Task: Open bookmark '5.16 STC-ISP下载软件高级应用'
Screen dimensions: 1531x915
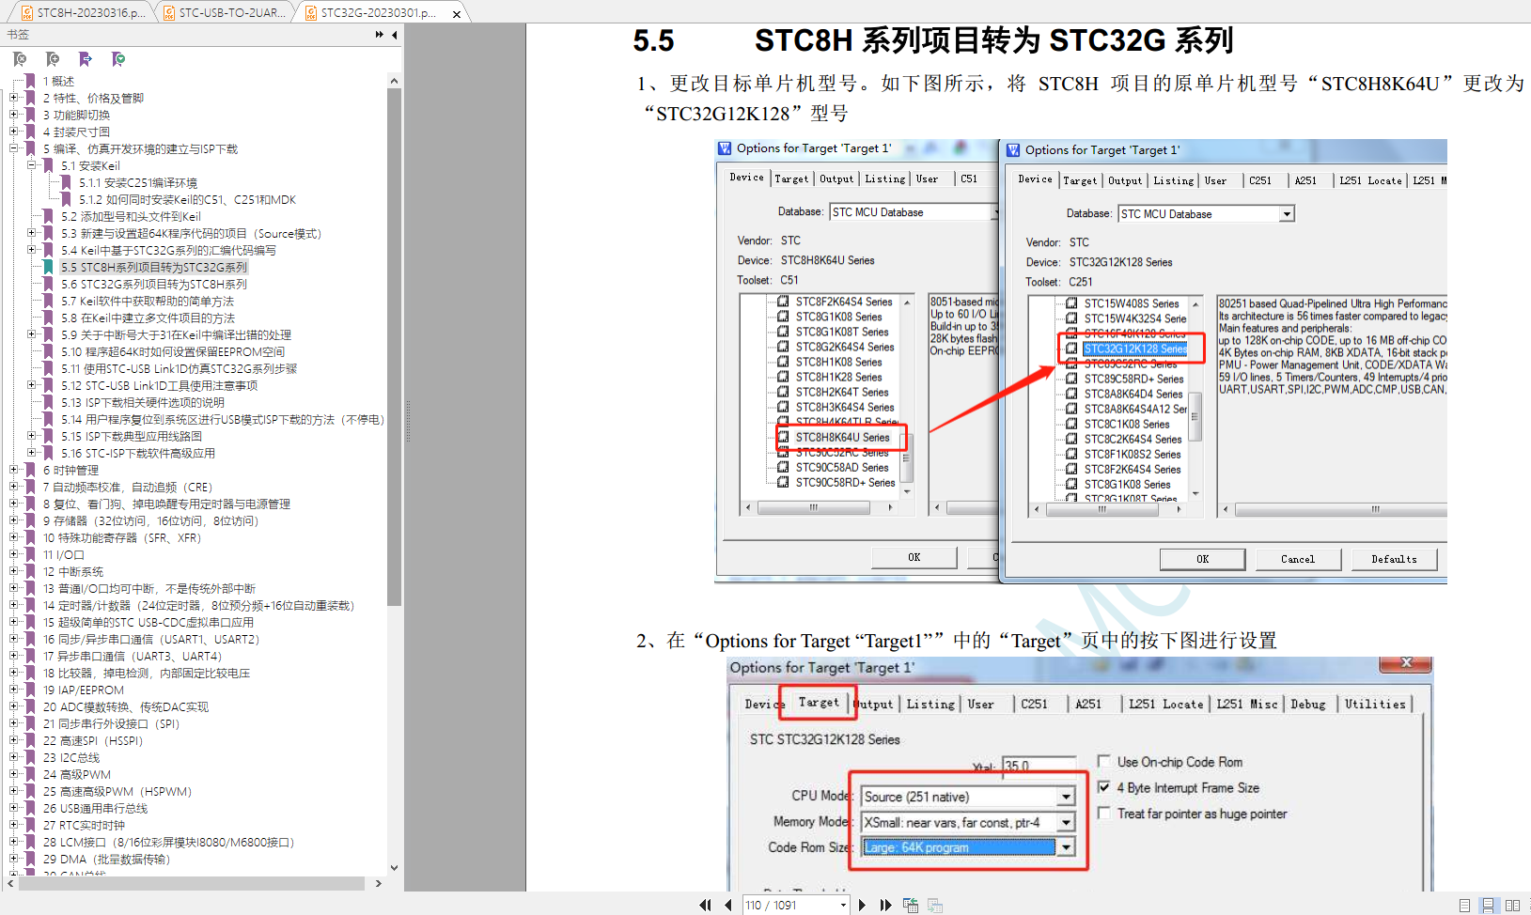Action: coord(138,453)
